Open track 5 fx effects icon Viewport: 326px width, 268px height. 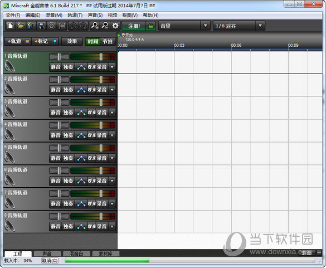click(x=91, y=158)
